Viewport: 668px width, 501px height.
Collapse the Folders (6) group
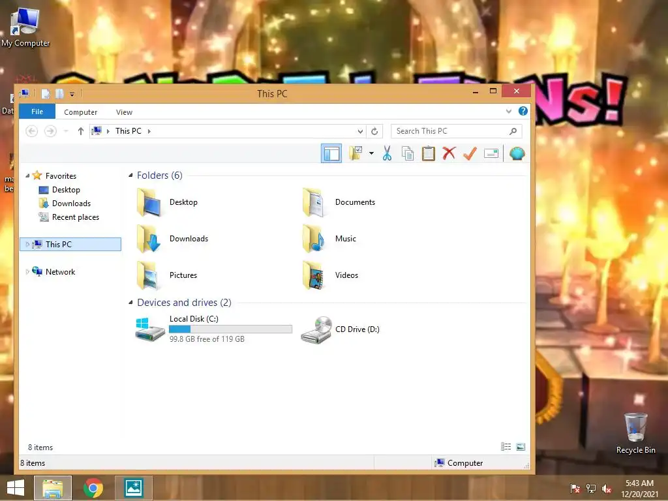click(130, 175)
